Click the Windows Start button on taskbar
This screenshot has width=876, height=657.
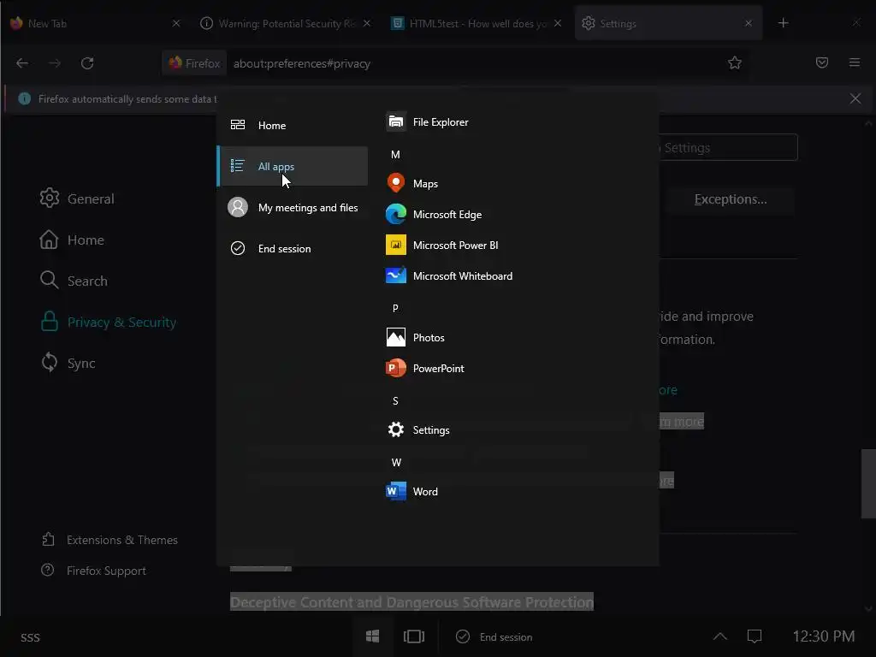[x=373, y=636]
